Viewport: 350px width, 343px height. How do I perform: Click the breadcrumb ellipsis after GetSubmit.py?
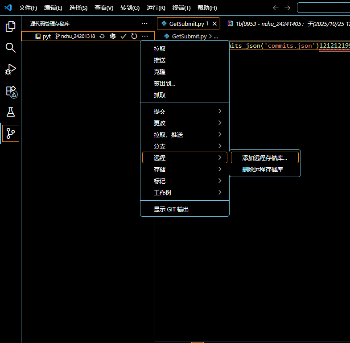pos(216,37)
